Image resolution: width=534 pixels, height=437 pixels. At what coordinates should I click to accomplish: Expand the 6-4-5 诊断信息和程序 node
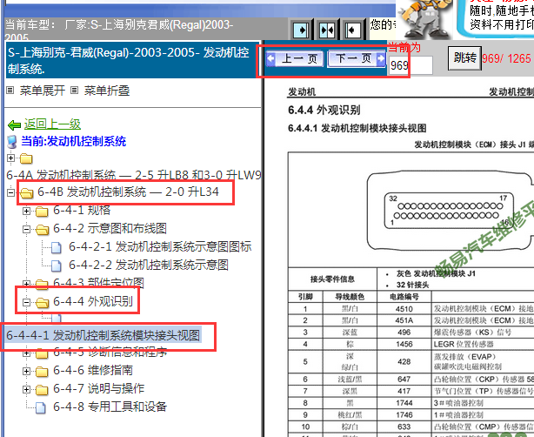26,353
